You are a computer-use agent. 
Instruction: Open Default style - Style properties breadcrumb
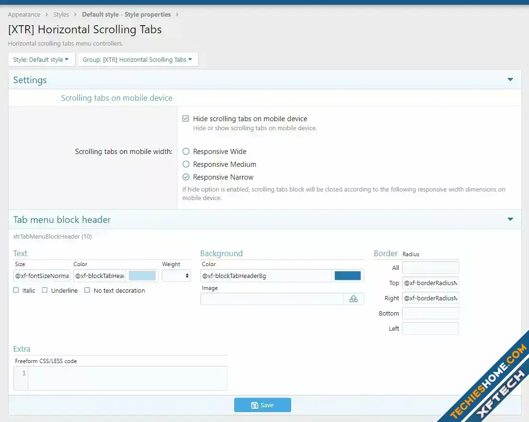tap(126, 15)
